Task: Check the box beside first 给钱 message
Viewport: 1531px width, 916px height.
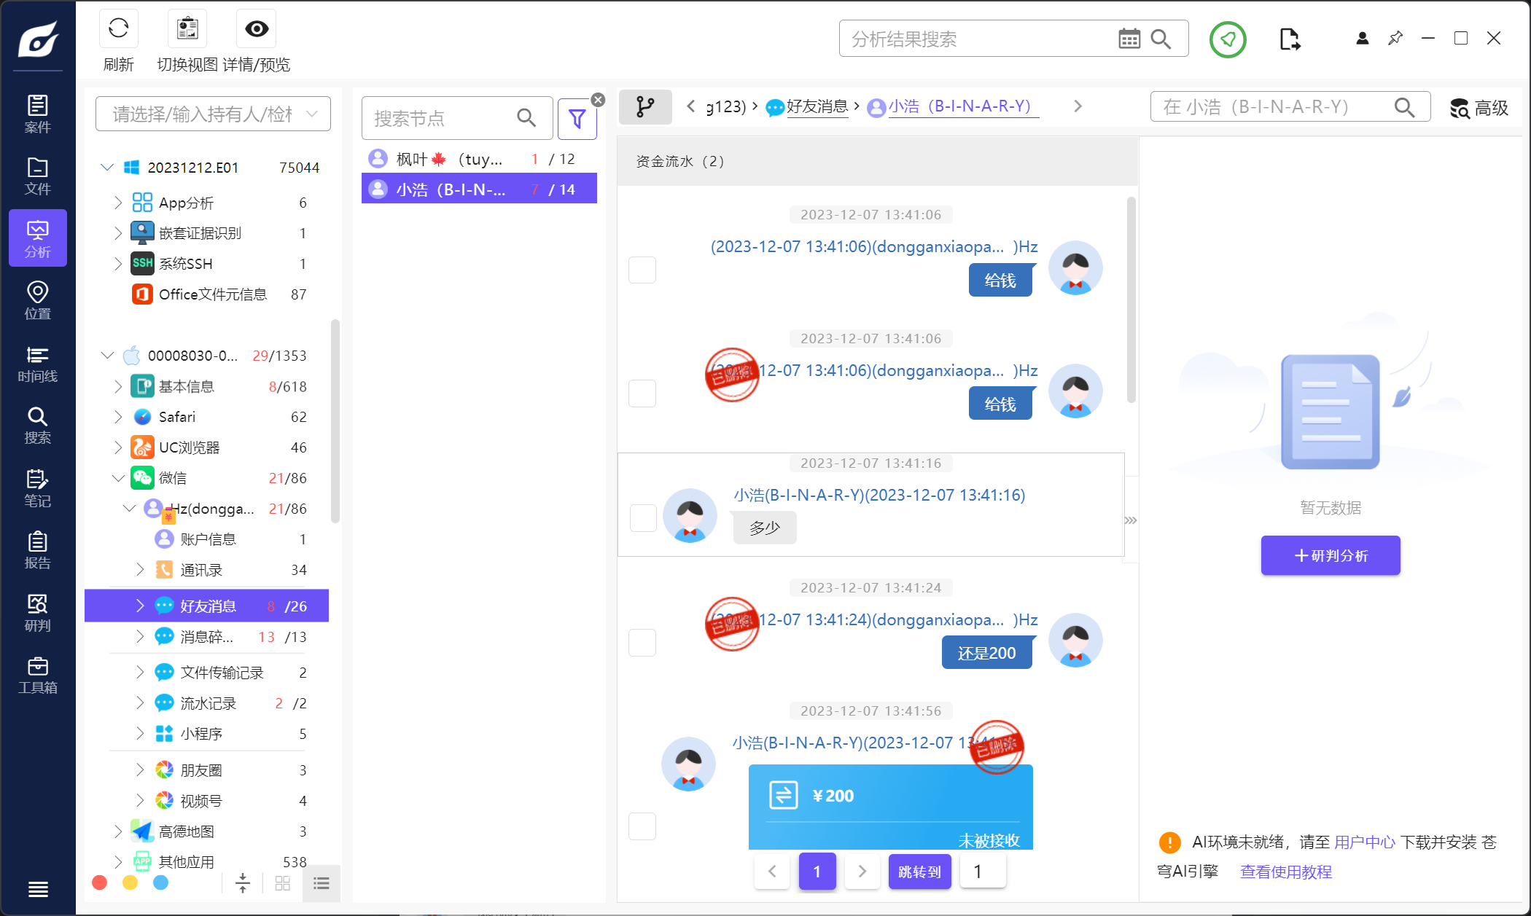Action: 642,270
